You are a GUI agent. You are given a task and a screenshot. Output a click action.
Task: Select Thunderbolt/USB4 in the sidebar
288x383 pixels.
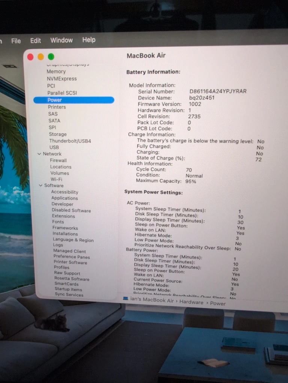click(x=70, y=141)
